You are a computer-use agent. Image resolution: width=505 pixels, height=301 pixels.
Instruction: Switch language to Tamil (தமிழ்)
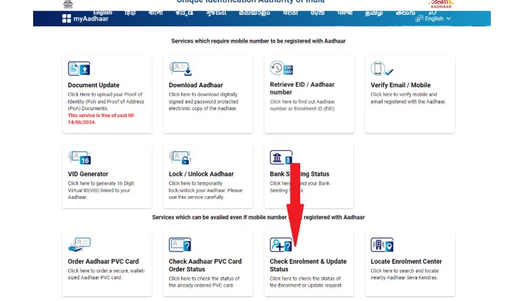click(374, 13)
